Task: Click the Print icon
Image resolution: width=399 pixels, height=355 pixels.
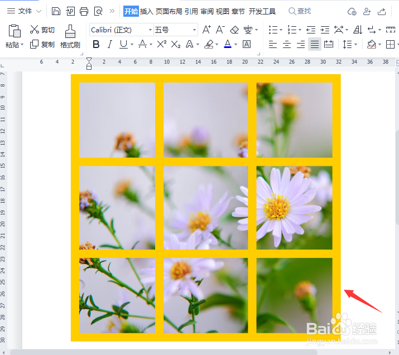Action: (84, 12)
